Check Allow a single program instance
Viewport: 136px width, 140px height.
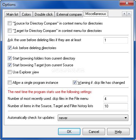point(10,83)
